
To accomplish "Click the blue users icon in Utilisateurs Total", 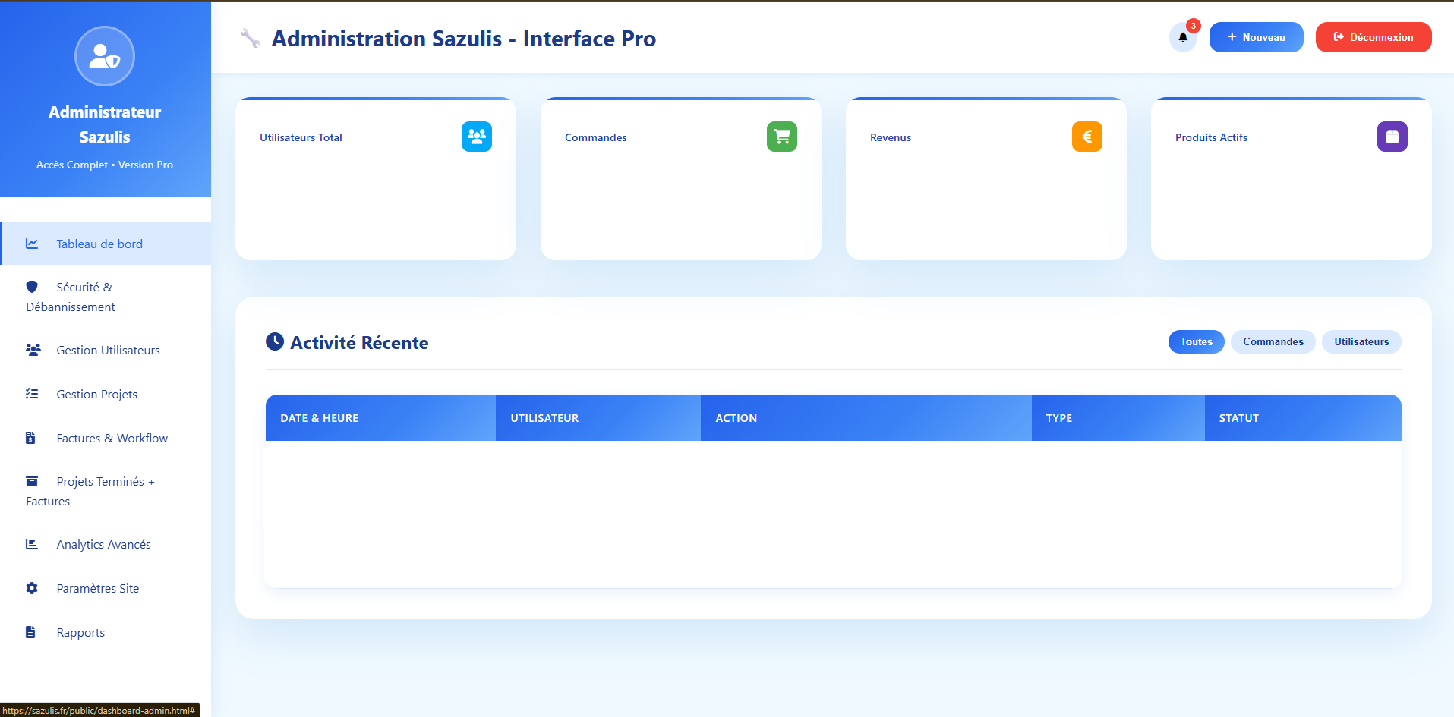I will click(476, 137).
